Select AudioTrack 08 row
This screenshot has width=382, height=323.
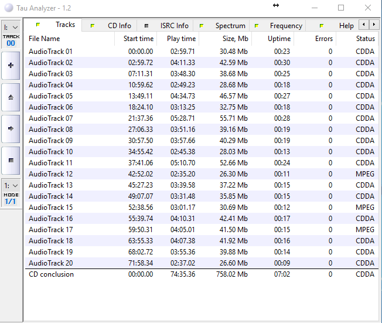tap(202, 130)
